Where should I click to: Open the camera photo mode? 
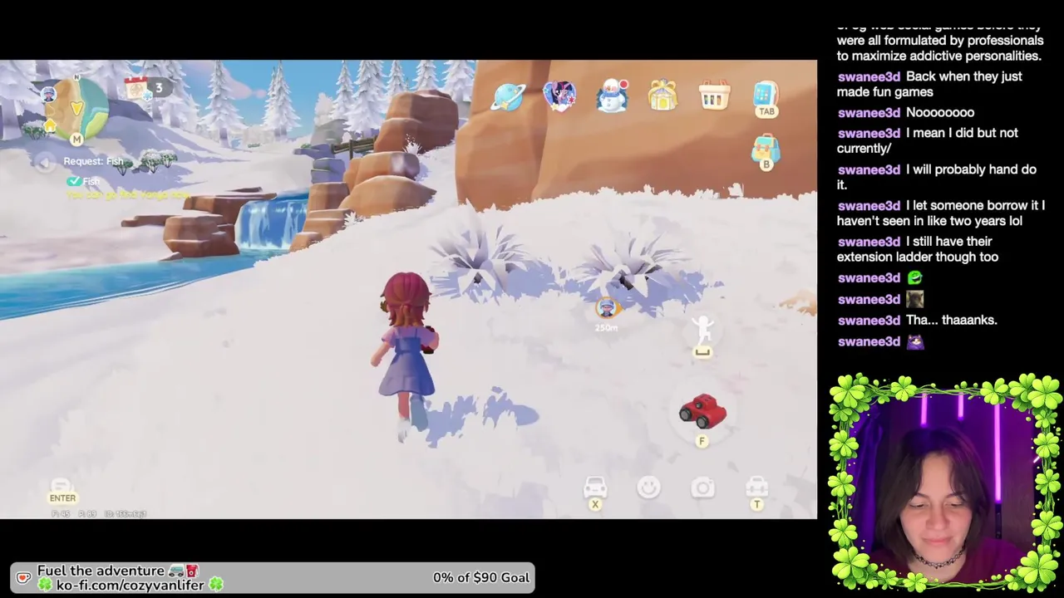(x=703, y=488)
